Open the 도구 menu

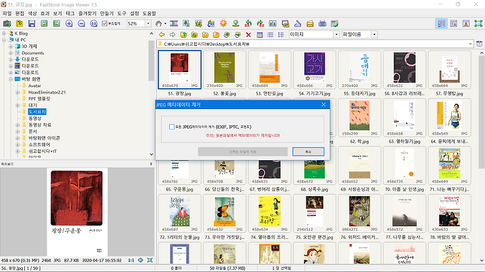[x=121, y=13]
